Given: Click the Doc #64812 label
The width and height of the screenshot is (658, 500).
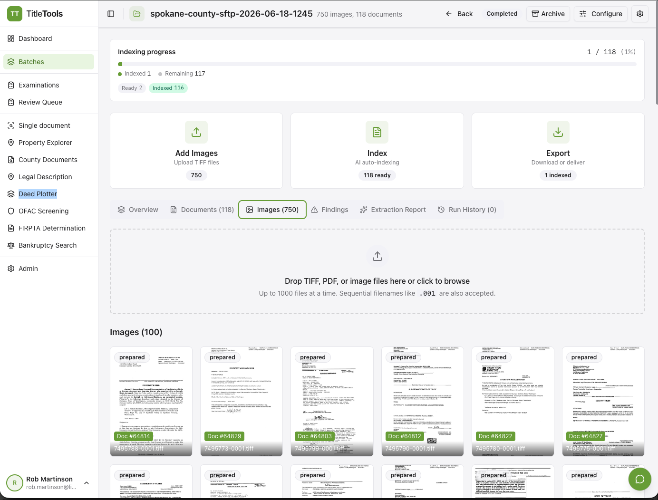Looking at the screenshot, I should click(405, 436).
